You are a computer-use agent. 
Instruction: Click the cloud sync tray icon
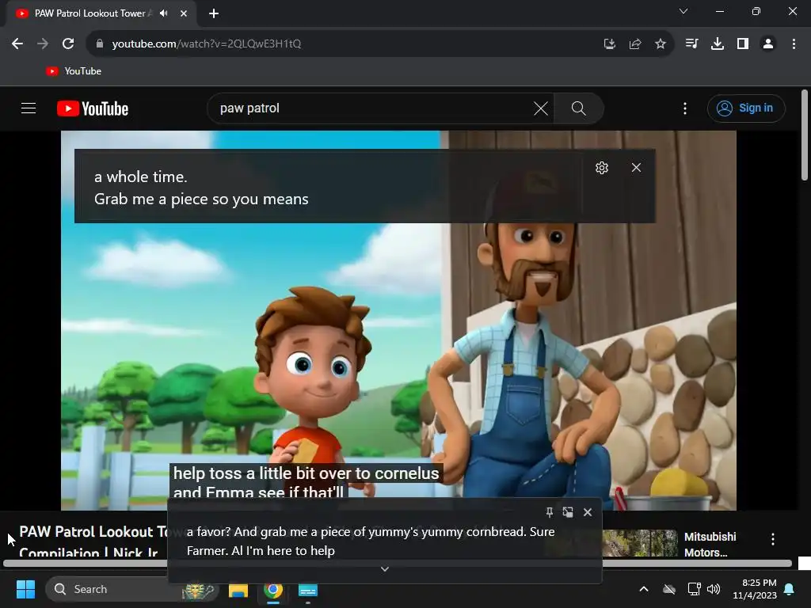coord(669,589)
